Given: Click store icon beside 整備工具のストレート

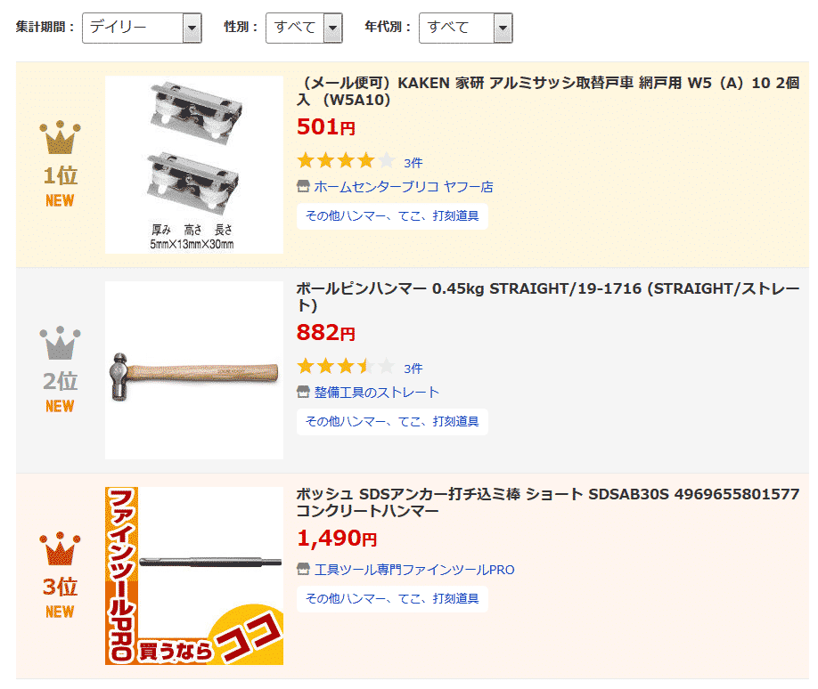Looking at the screenshot, I should coord(303,392).
